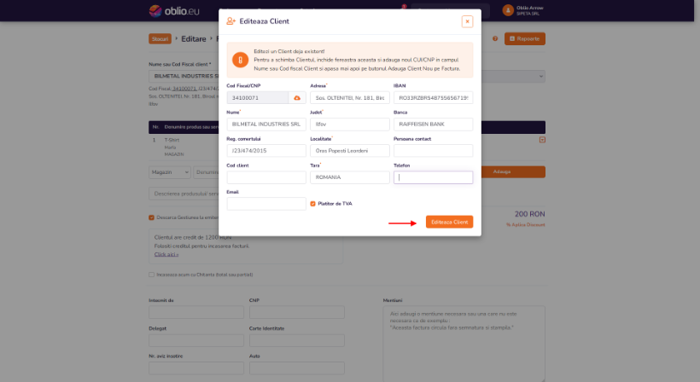This screenshot has height=382, width=700.
Task: Click the add-user icon in dialog title
Action: tap(230, 21)
